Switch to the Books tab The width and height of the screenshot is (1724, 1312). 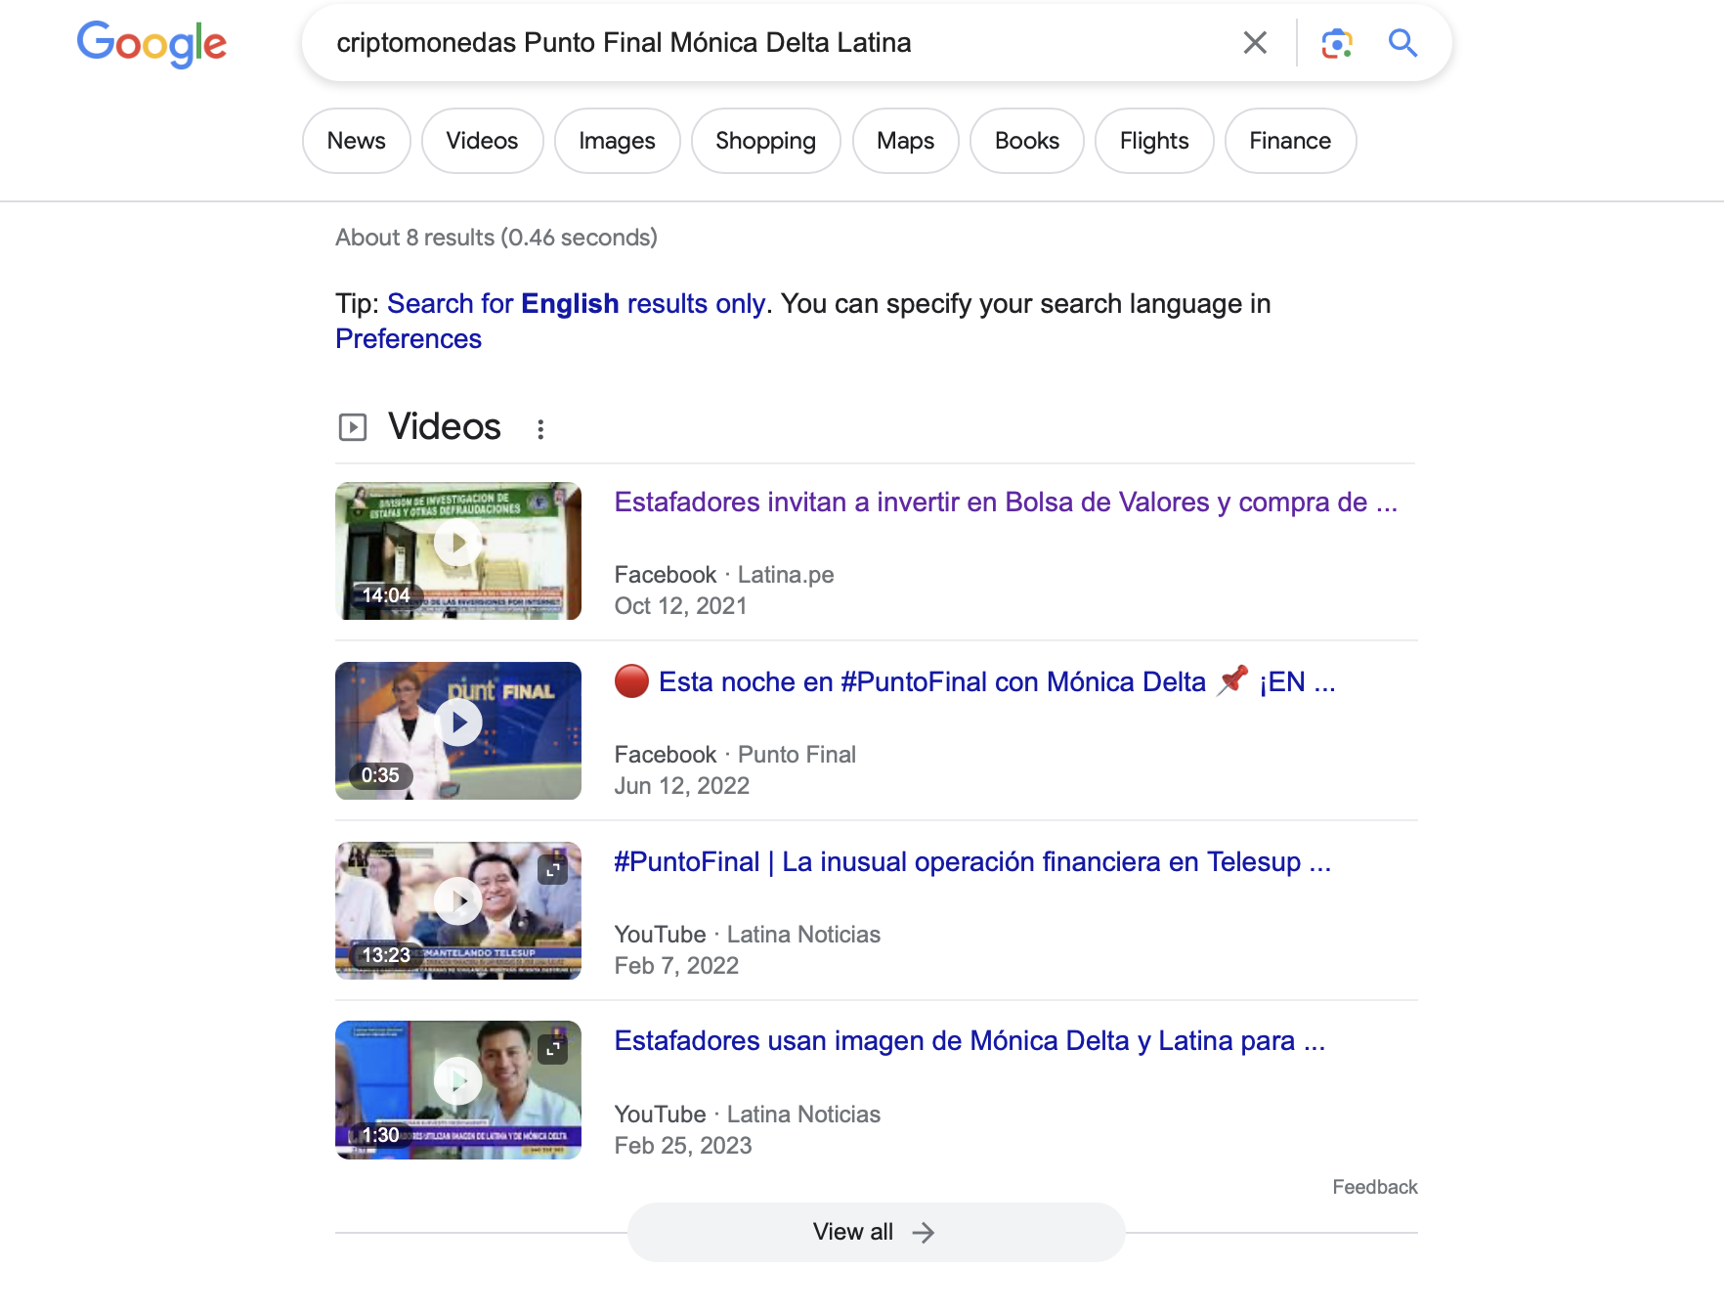click(1027, 141)
